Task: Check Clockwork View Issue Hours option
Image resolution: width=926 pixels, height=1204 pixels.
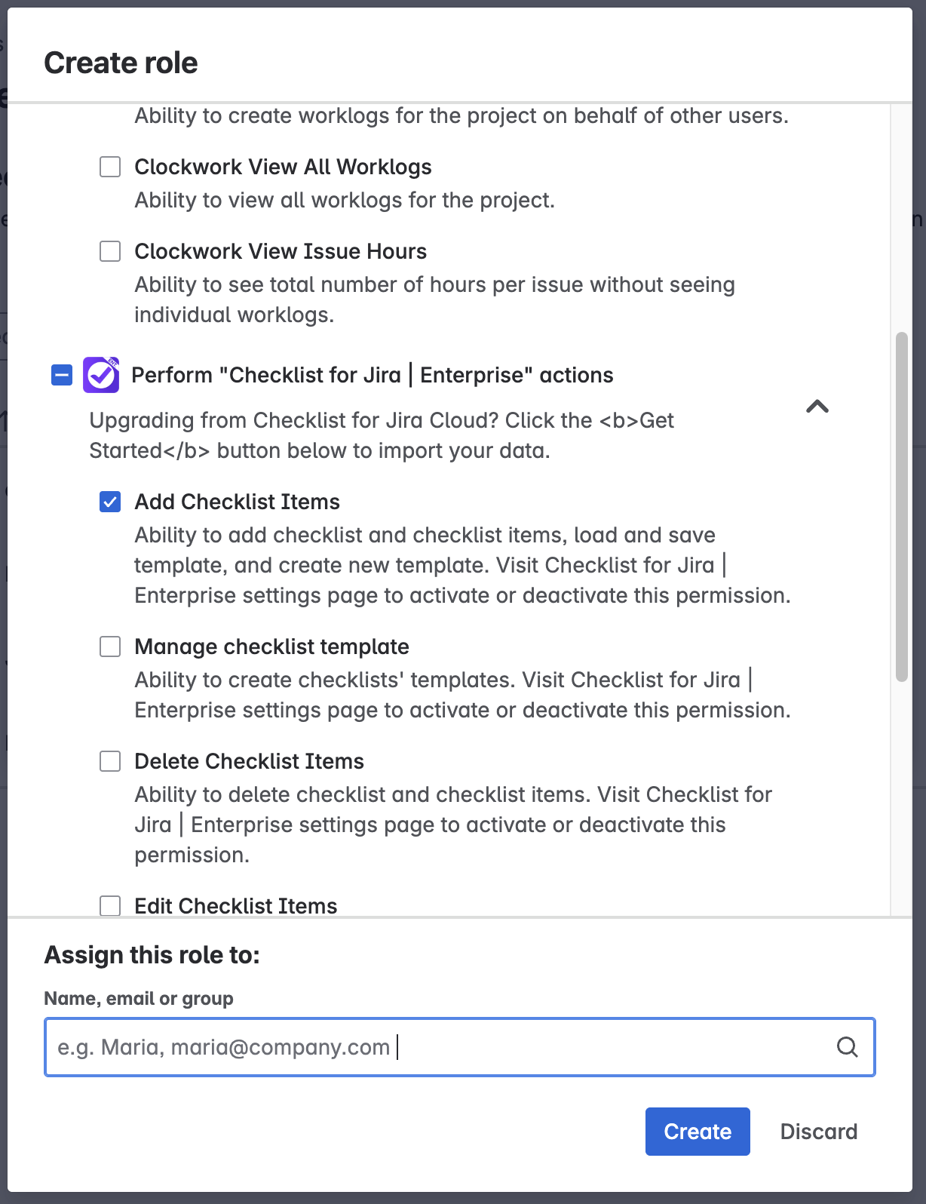Action: [x=110, y=251]
